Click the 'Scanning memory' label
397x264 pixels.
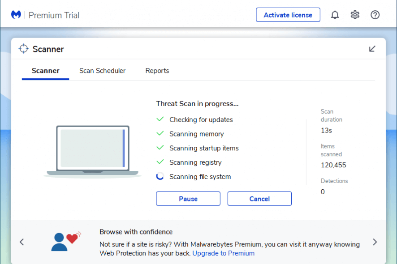(x=196, y=134)
